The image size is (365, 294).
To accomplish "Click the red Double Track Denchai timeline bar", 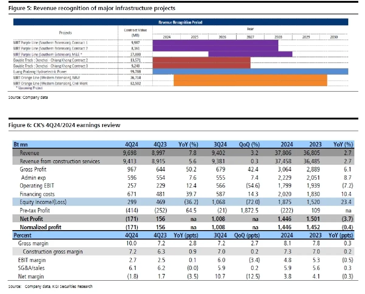I will (201, 63).
